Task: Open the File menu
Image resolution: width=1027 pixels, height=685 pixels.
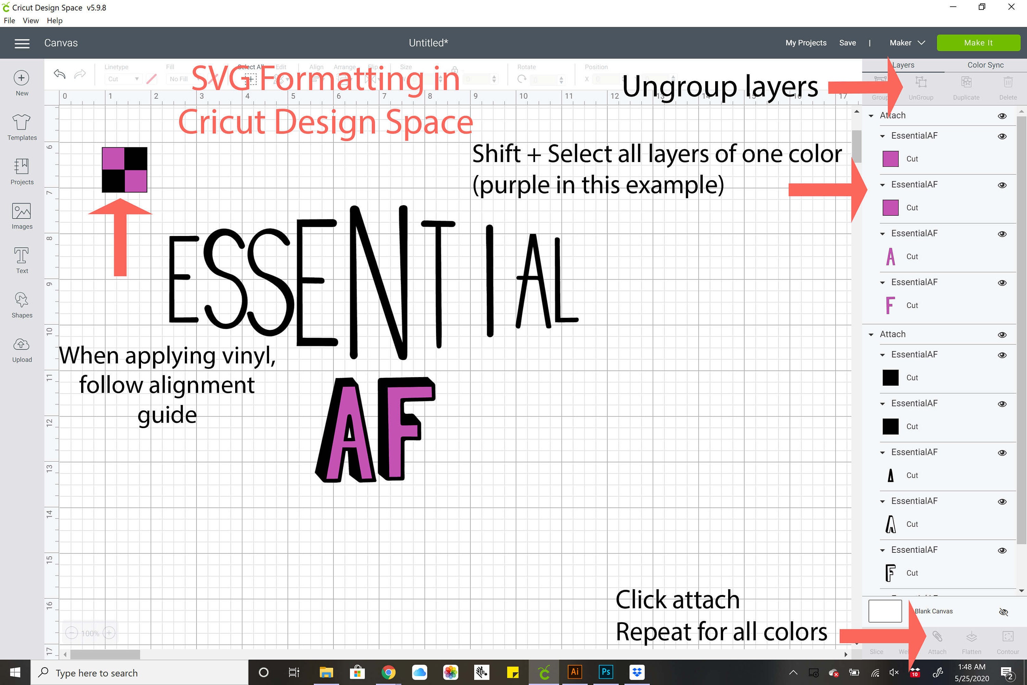Action: click(x=9, y=21)
